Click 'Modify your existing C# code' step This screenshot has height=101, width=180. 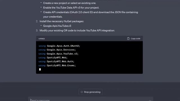[x=77, y=31]
